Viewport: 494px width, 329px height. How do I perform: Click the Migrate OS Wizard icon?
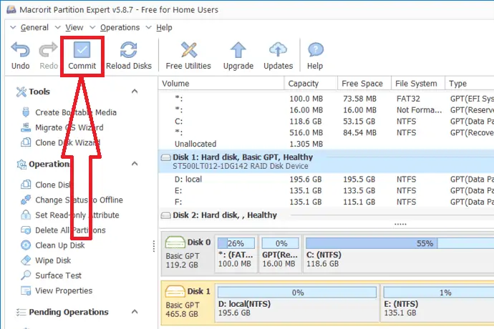point(26,127)
